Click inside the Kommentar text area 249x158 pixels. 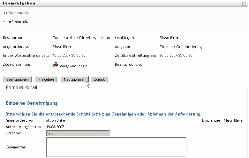117,147
